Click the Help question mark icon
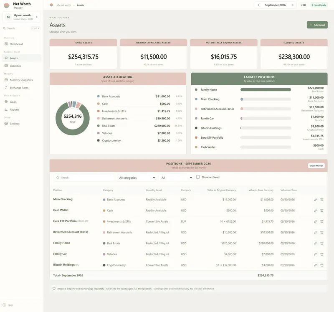Viewport: 334px width, 312px height. [x=4, y=305]
